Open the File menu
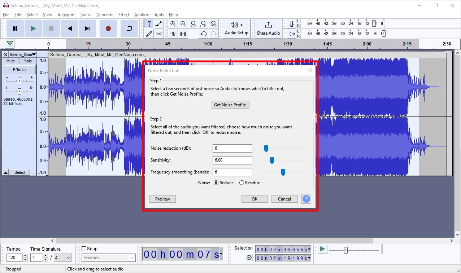The image size is (461, 273). pos(6,15)
